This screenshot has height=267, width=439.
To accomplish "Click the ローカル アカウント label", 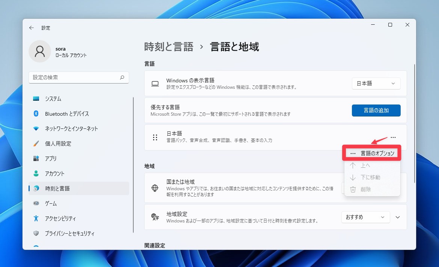I will coord(71,55).
